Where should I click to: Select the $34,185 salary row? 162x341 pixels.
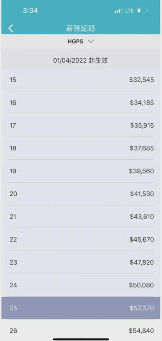[81, 103]
